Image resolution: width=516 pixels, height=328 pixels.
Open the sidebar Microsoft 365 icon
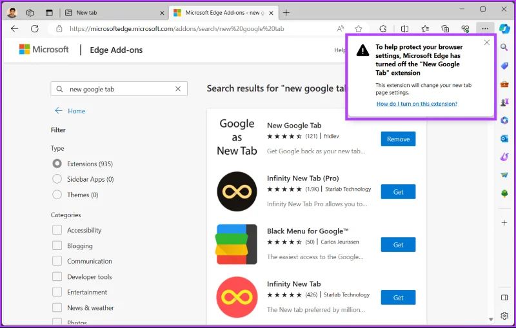(x=504, y=121)
